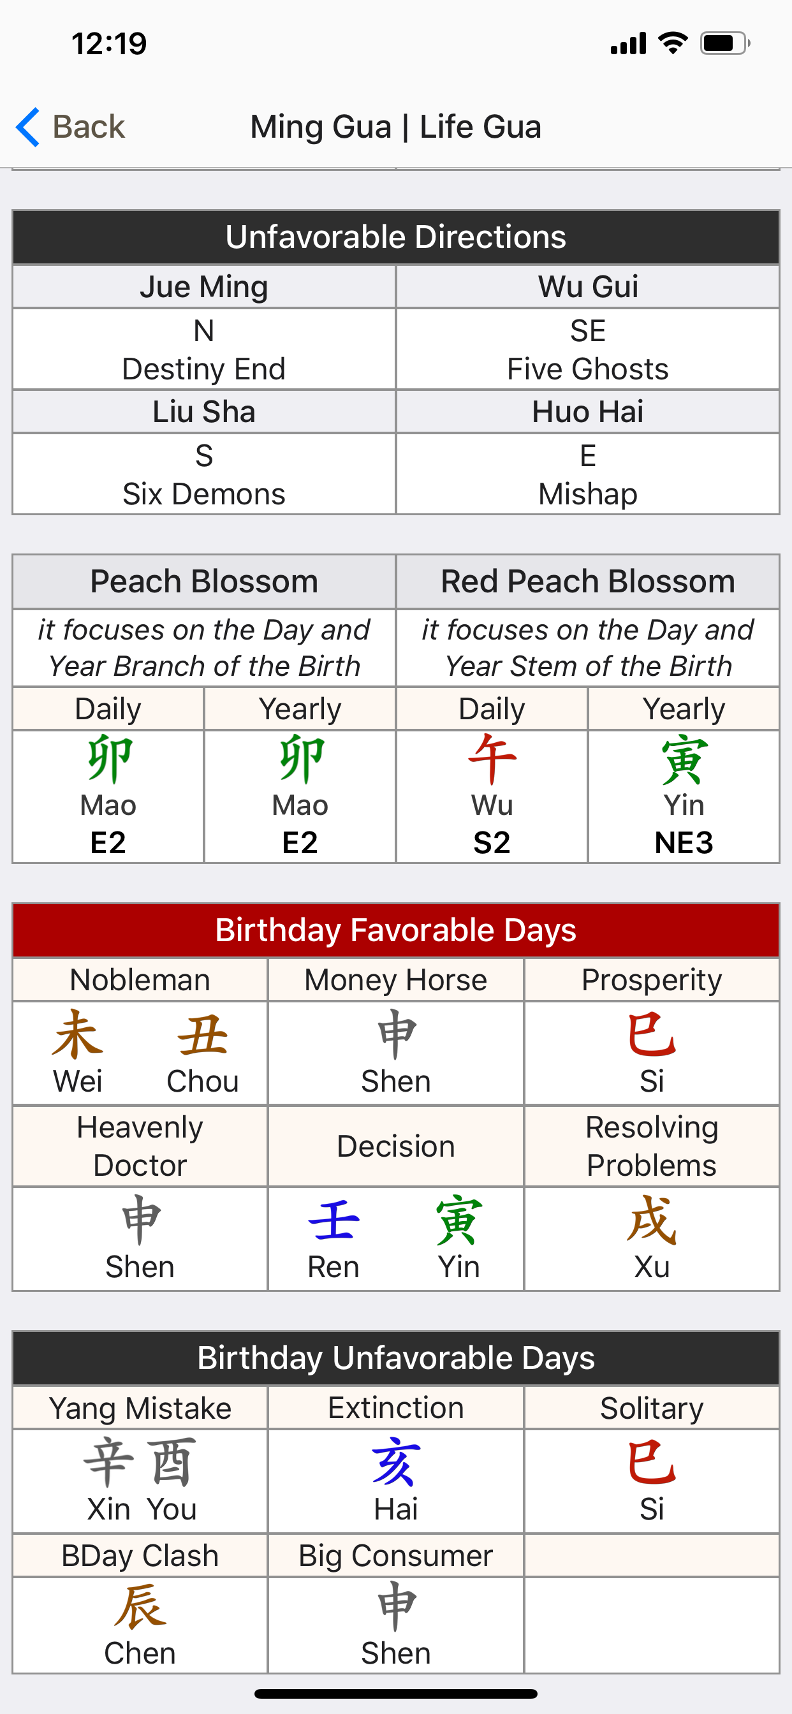Tap the Unfavorable Directions header
792x1714 pixels.
[x=396, y=238]
